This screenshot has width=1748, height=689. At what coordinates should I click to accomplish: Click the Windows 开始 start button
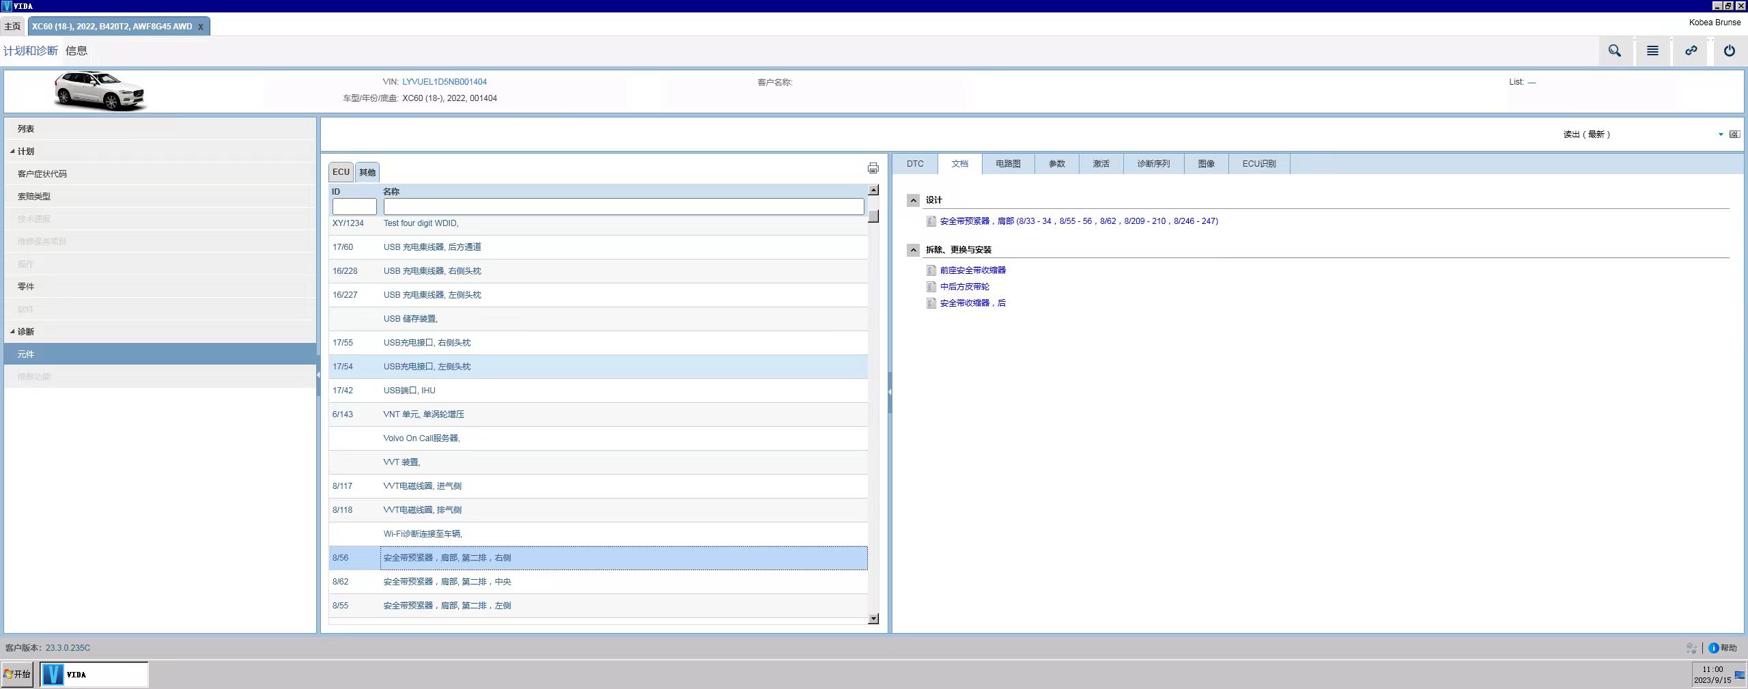pyautogui.click(x=18, y=675)
